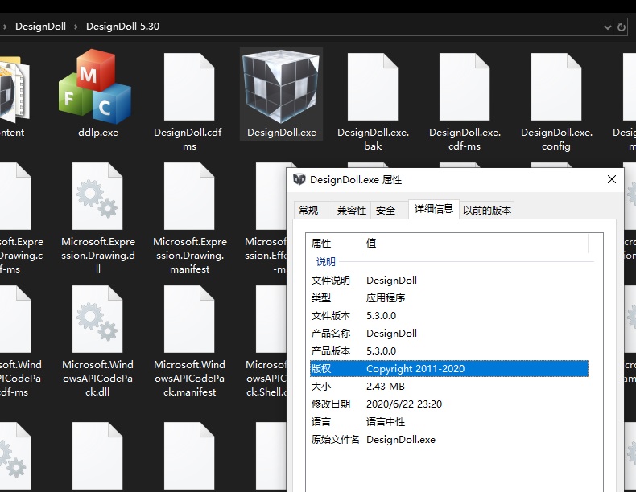Select the 原始文件名 DesignDoll.exe row
636x492 pixels.
click(x=449, y=440)
